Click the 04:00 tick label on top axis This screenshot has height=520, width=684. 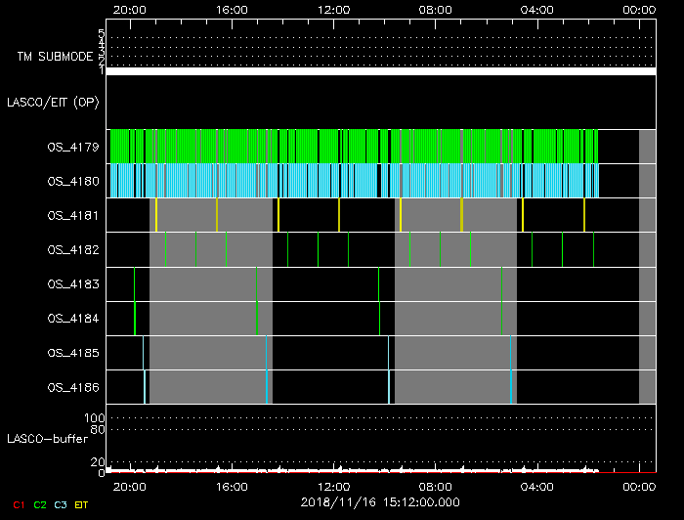(x=537, y=9)
